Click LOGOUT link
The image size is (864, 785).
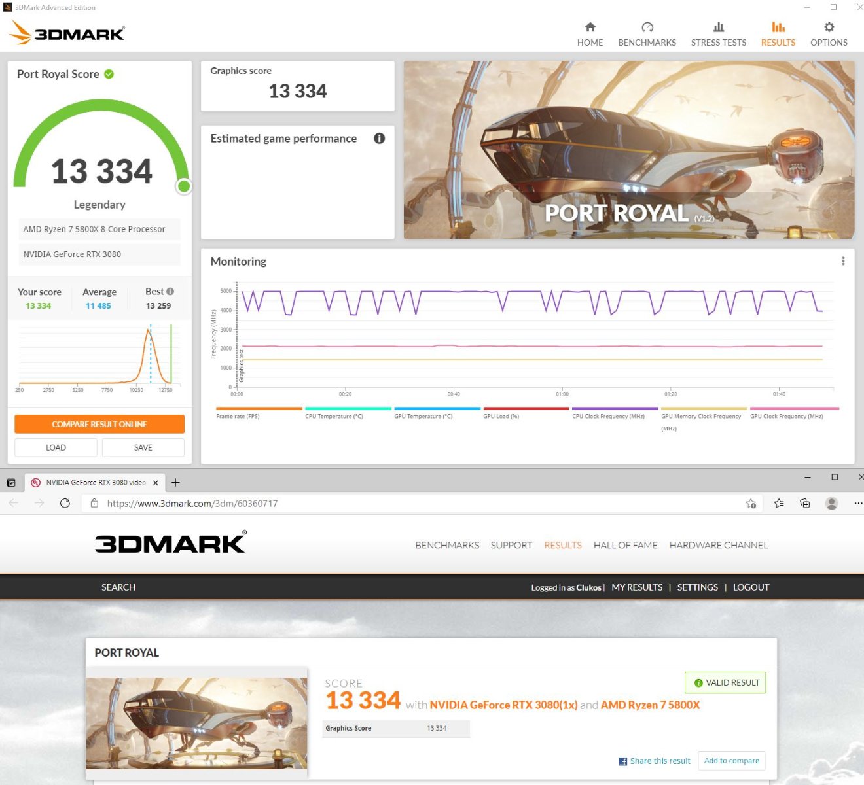[751, 587]
